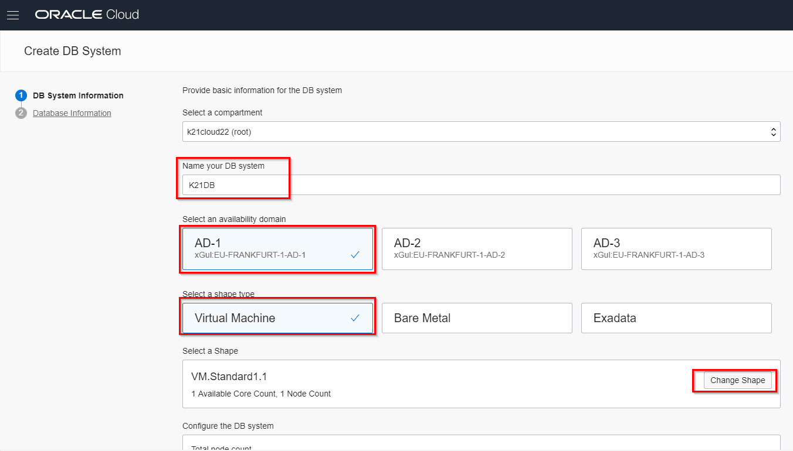This screenshot has width=793, height=451.
Task: Click the 'Provide basic information for the DB system' text
Action: tap(262, 90)
